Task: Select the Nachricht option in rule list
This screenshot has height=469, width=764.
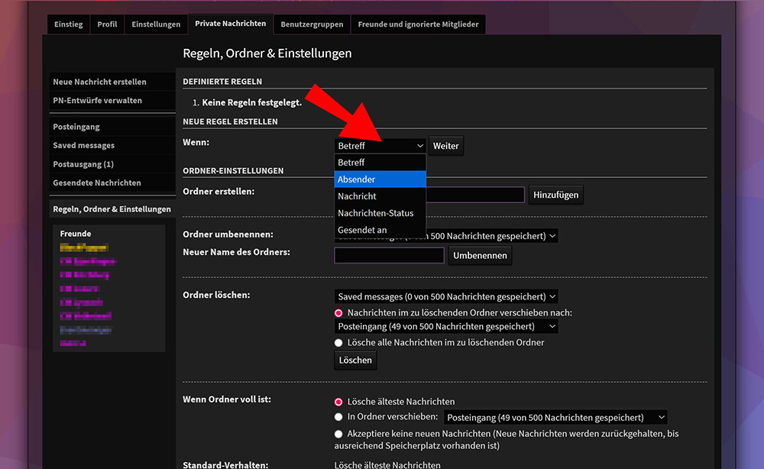Action: click(380, 196)
